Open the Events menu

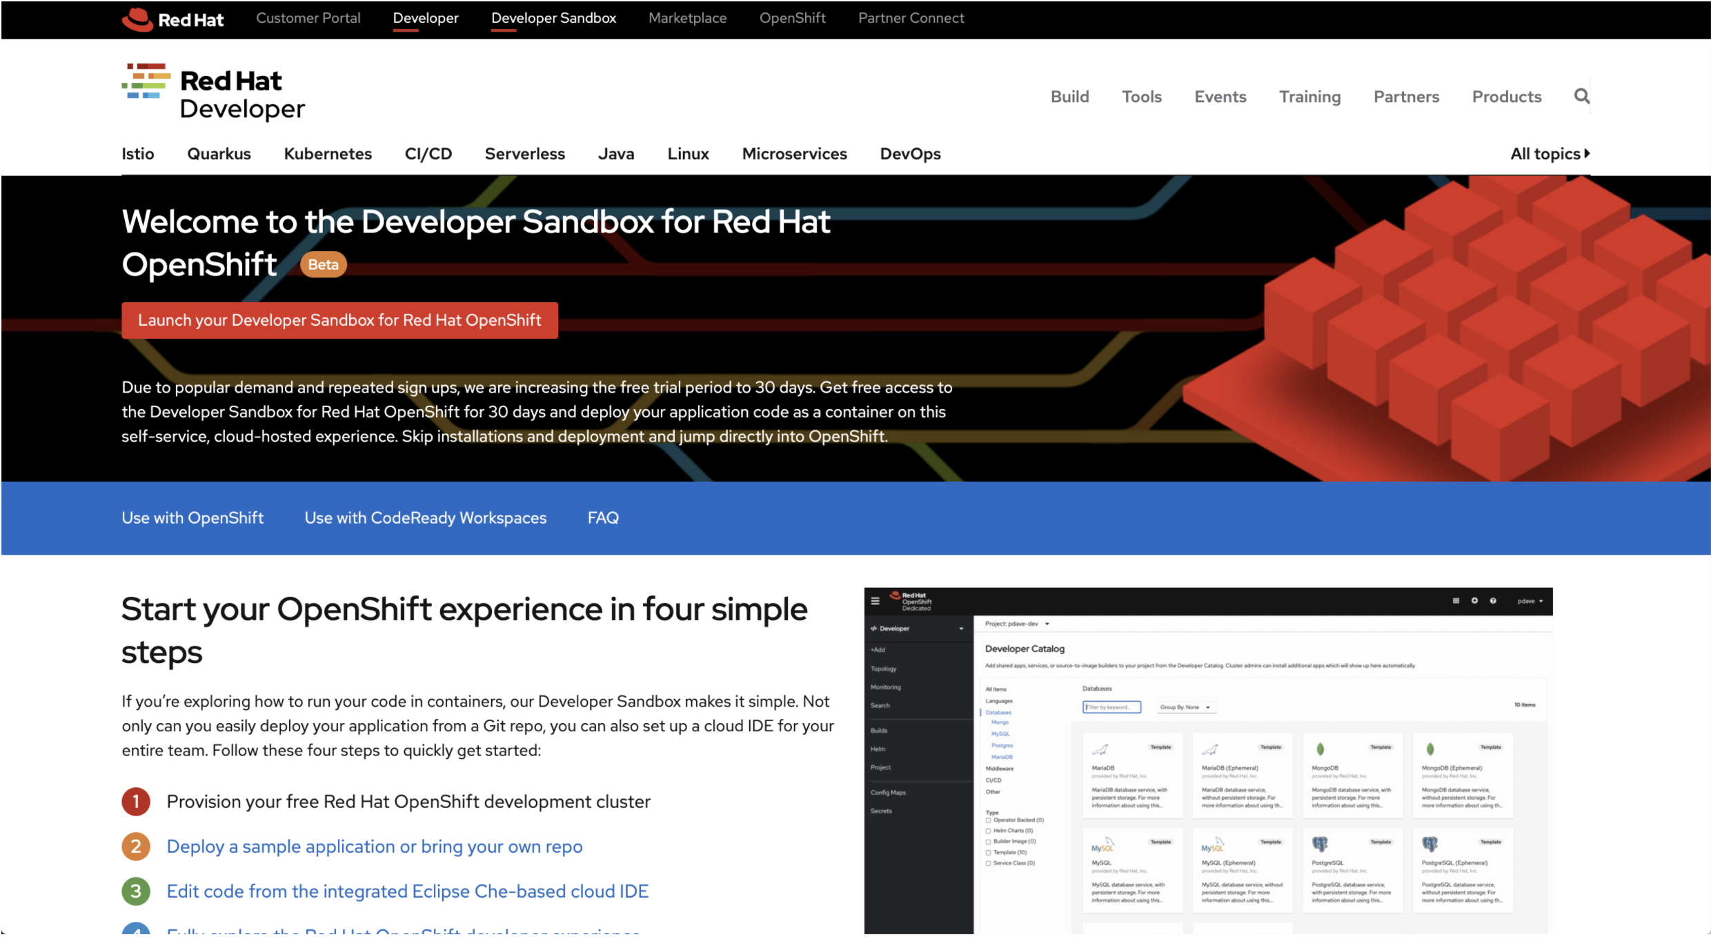1220,97
